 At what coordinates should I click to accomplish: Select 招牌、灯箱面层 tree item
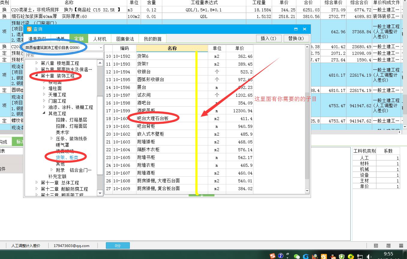[x=71, y=126]
